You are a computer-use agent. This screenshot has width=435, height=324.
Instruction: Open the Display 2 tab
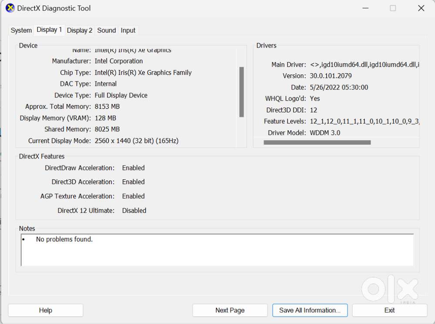80,30
